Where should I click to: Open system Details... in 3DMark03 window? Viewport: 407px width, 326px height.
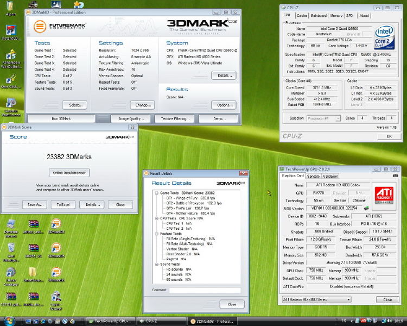click(224, 76)
